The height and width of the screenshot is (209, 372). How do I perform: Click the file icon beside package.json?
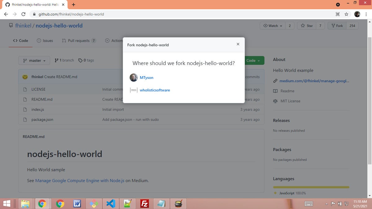[x=25, y=120]
